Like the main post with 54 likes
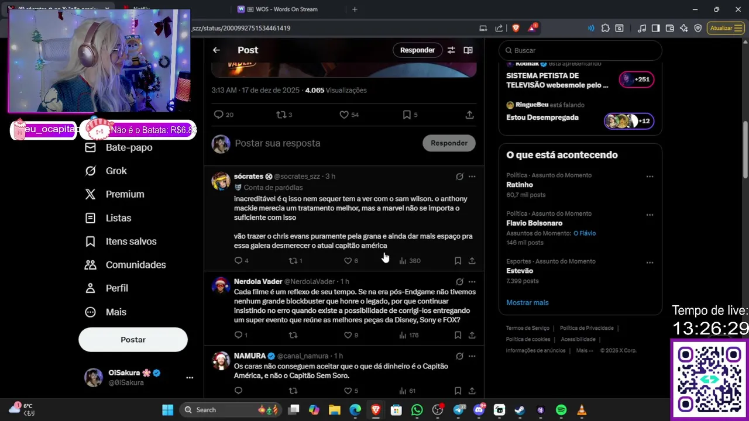The width and height of the screenshot is (749, 421). coord(349,115)
